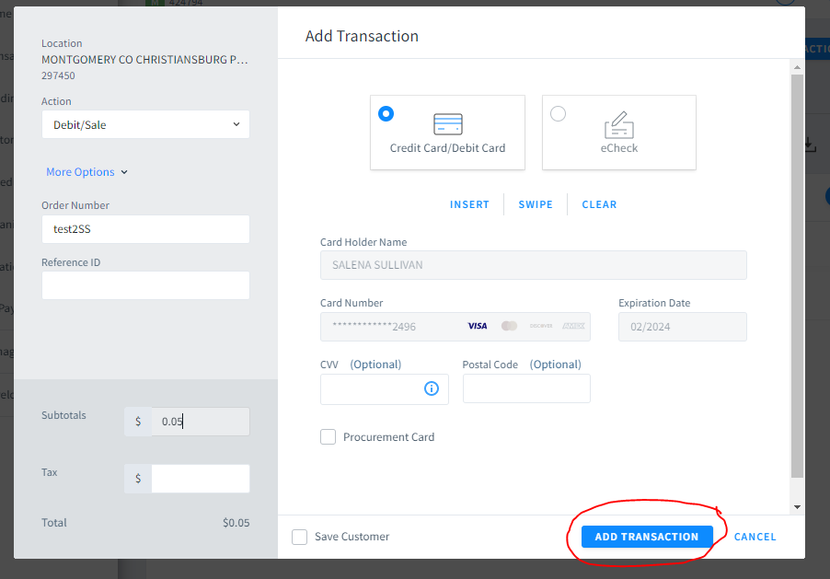Select Credit Card/Debit Card radio button

pos(386,114)
